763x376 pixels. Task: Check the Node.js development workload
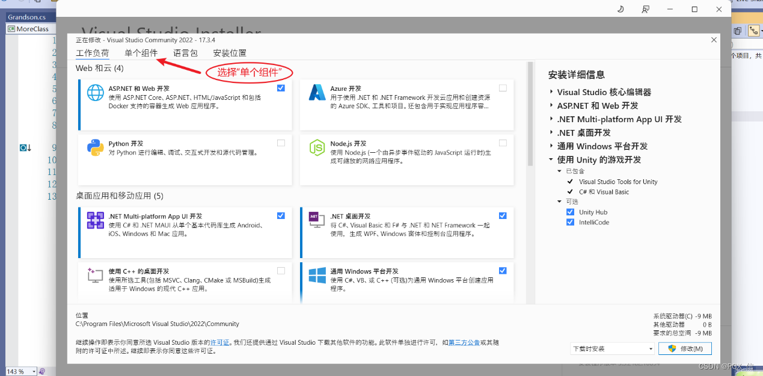(x=503, y=143)
